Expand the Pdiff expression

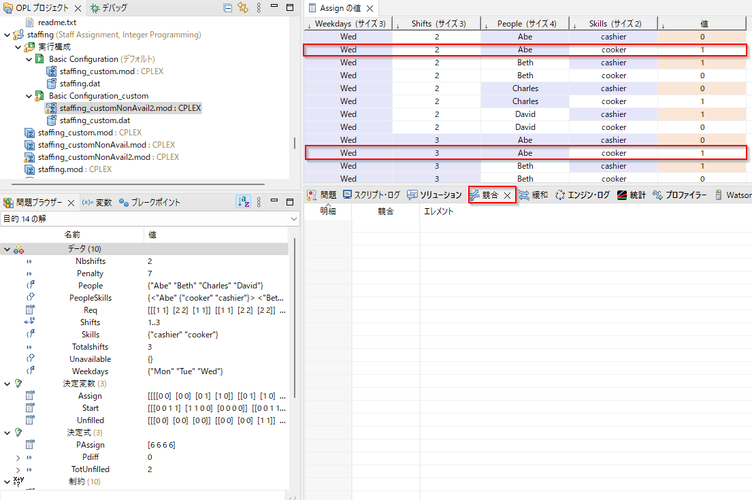click(18, 457)
